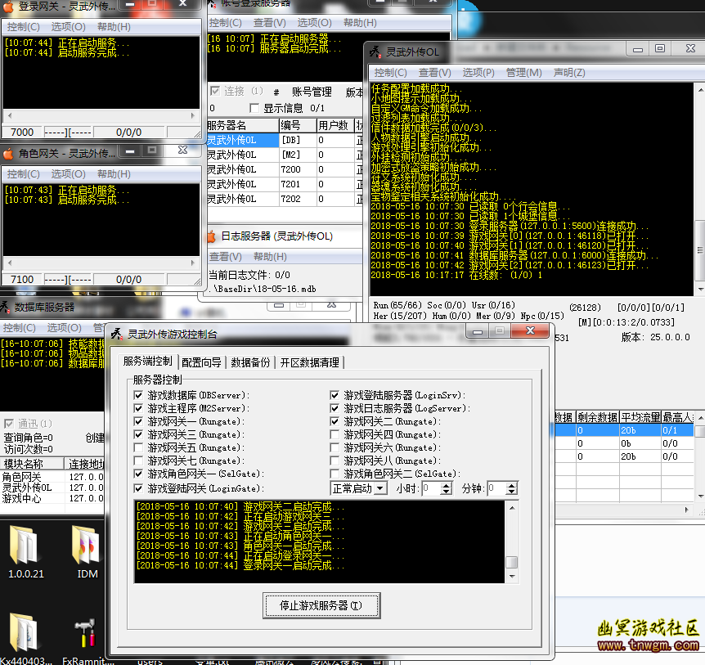
Task: Open 声明(Z) menu in 灵武外传OL window
Action: pyautogui.click(x=569, y=73)
